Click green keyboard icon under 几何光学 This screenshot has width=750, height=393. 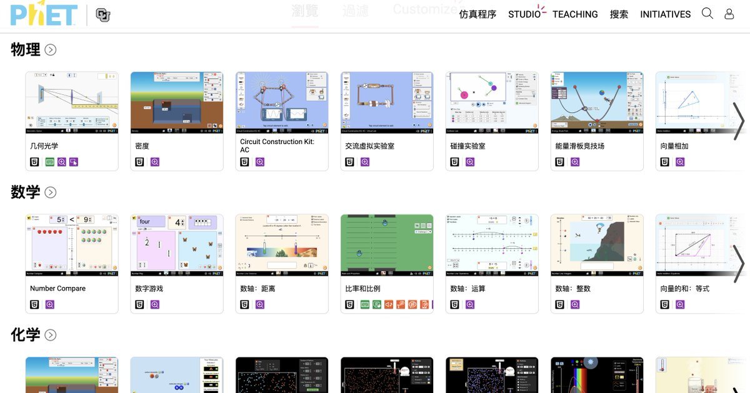(x=49, y=162)
